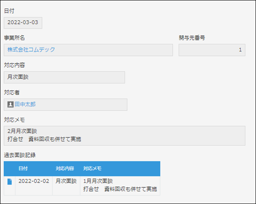
Task: Click the 対応メモ text 2月月次面談
Action: coord(22,131)
